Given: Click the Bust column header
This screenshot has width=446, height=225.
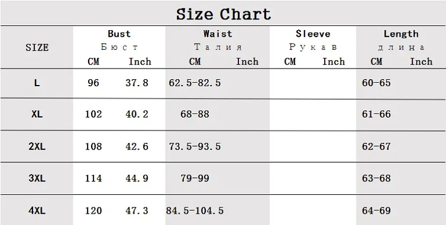Looking at the screenshot, I should (x=119, y=34).
